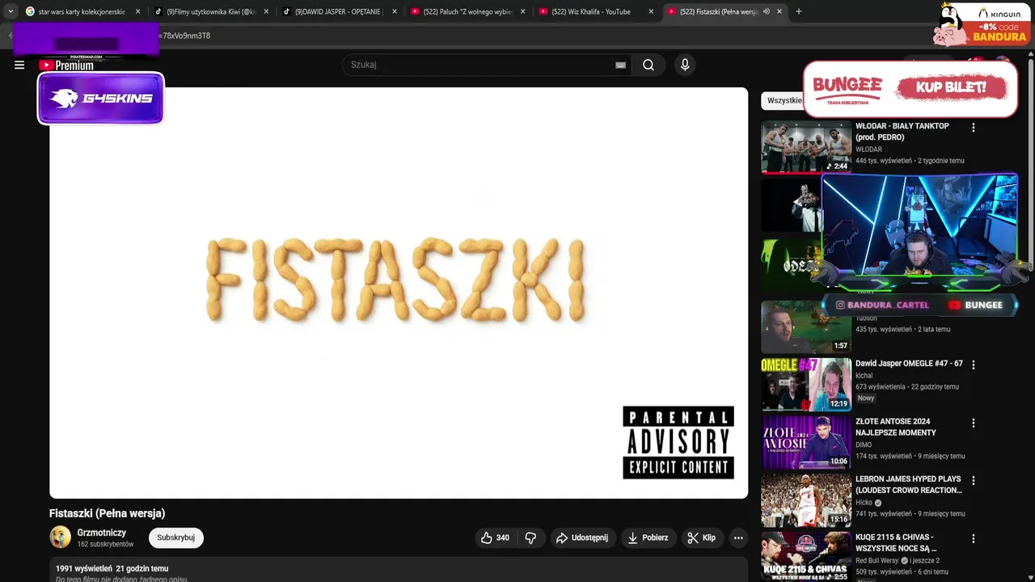Click channel name Red Bull Wersy

877,560
